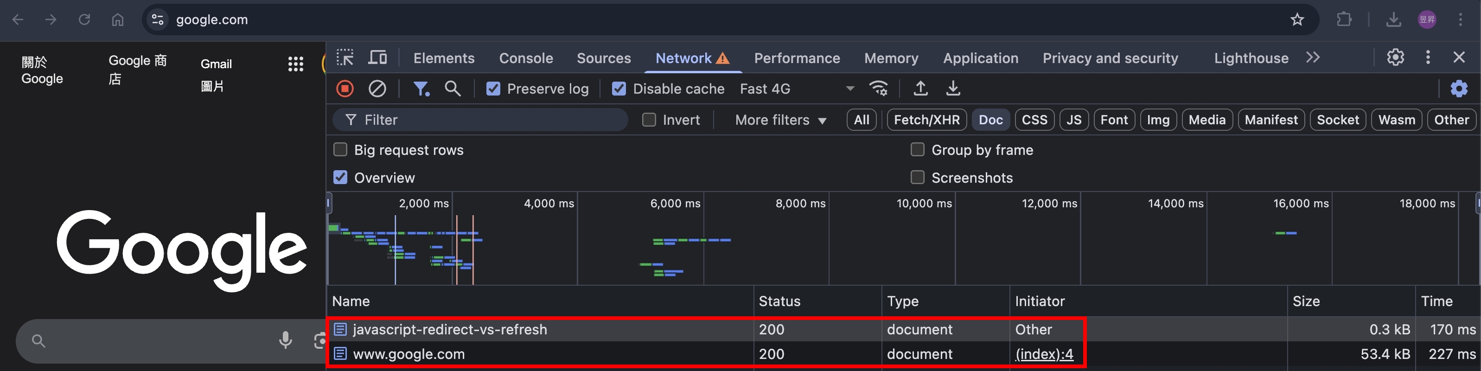
Task: Open site information icon in address bar
Action: (x=158, y=19)
